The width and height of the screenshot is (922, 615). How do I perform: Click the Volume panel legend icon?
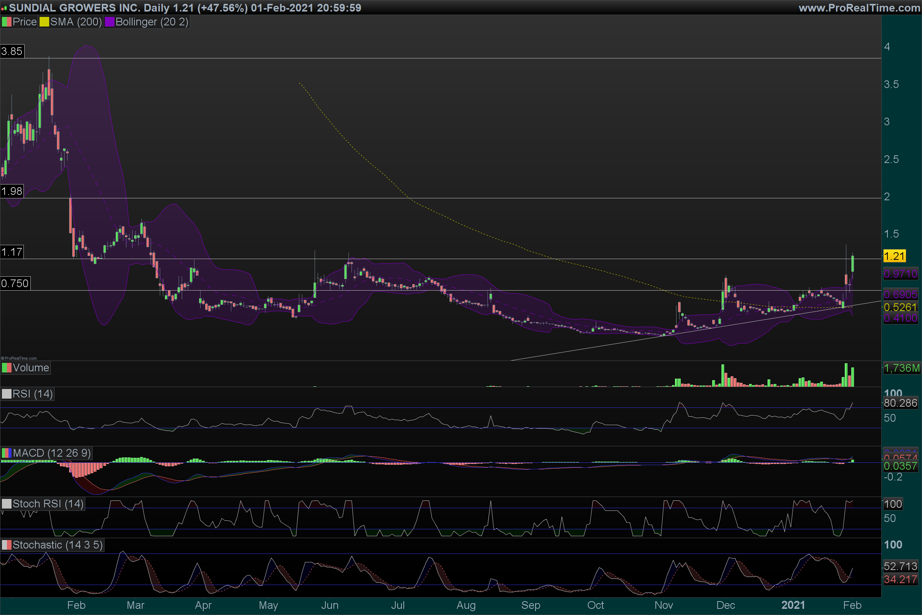(7, 368)
